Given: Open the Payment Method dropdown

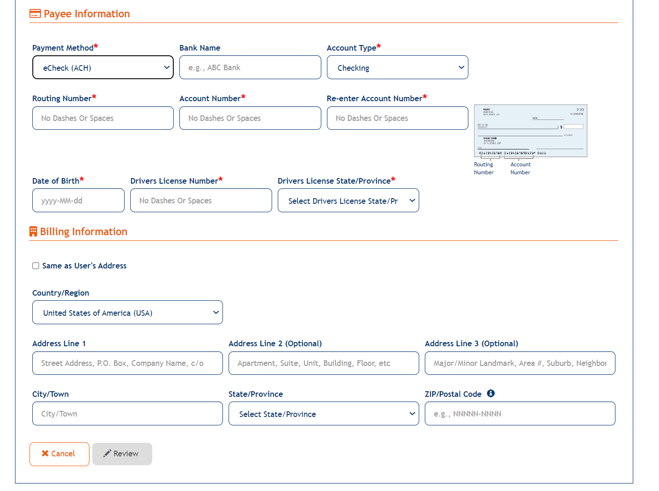Looking at the screenshot, I should coord(103,67).
